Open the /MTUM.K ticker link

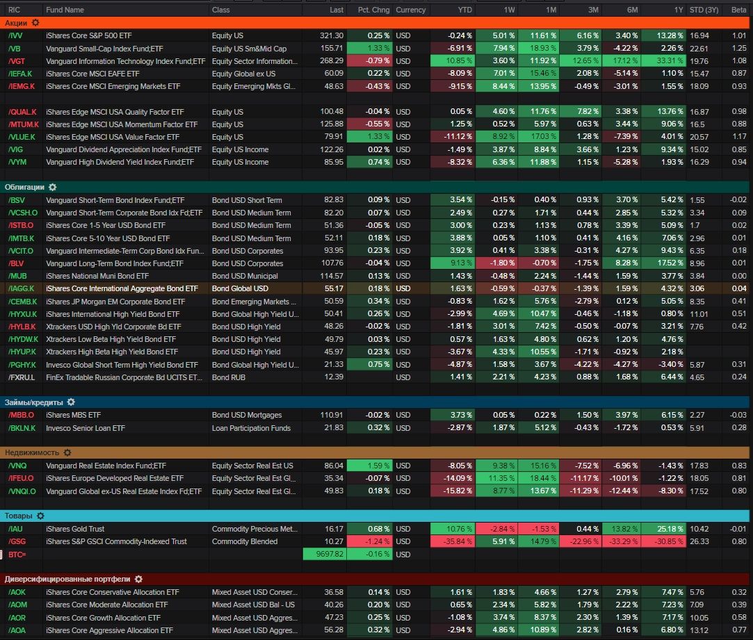click(x=24, y=124)
